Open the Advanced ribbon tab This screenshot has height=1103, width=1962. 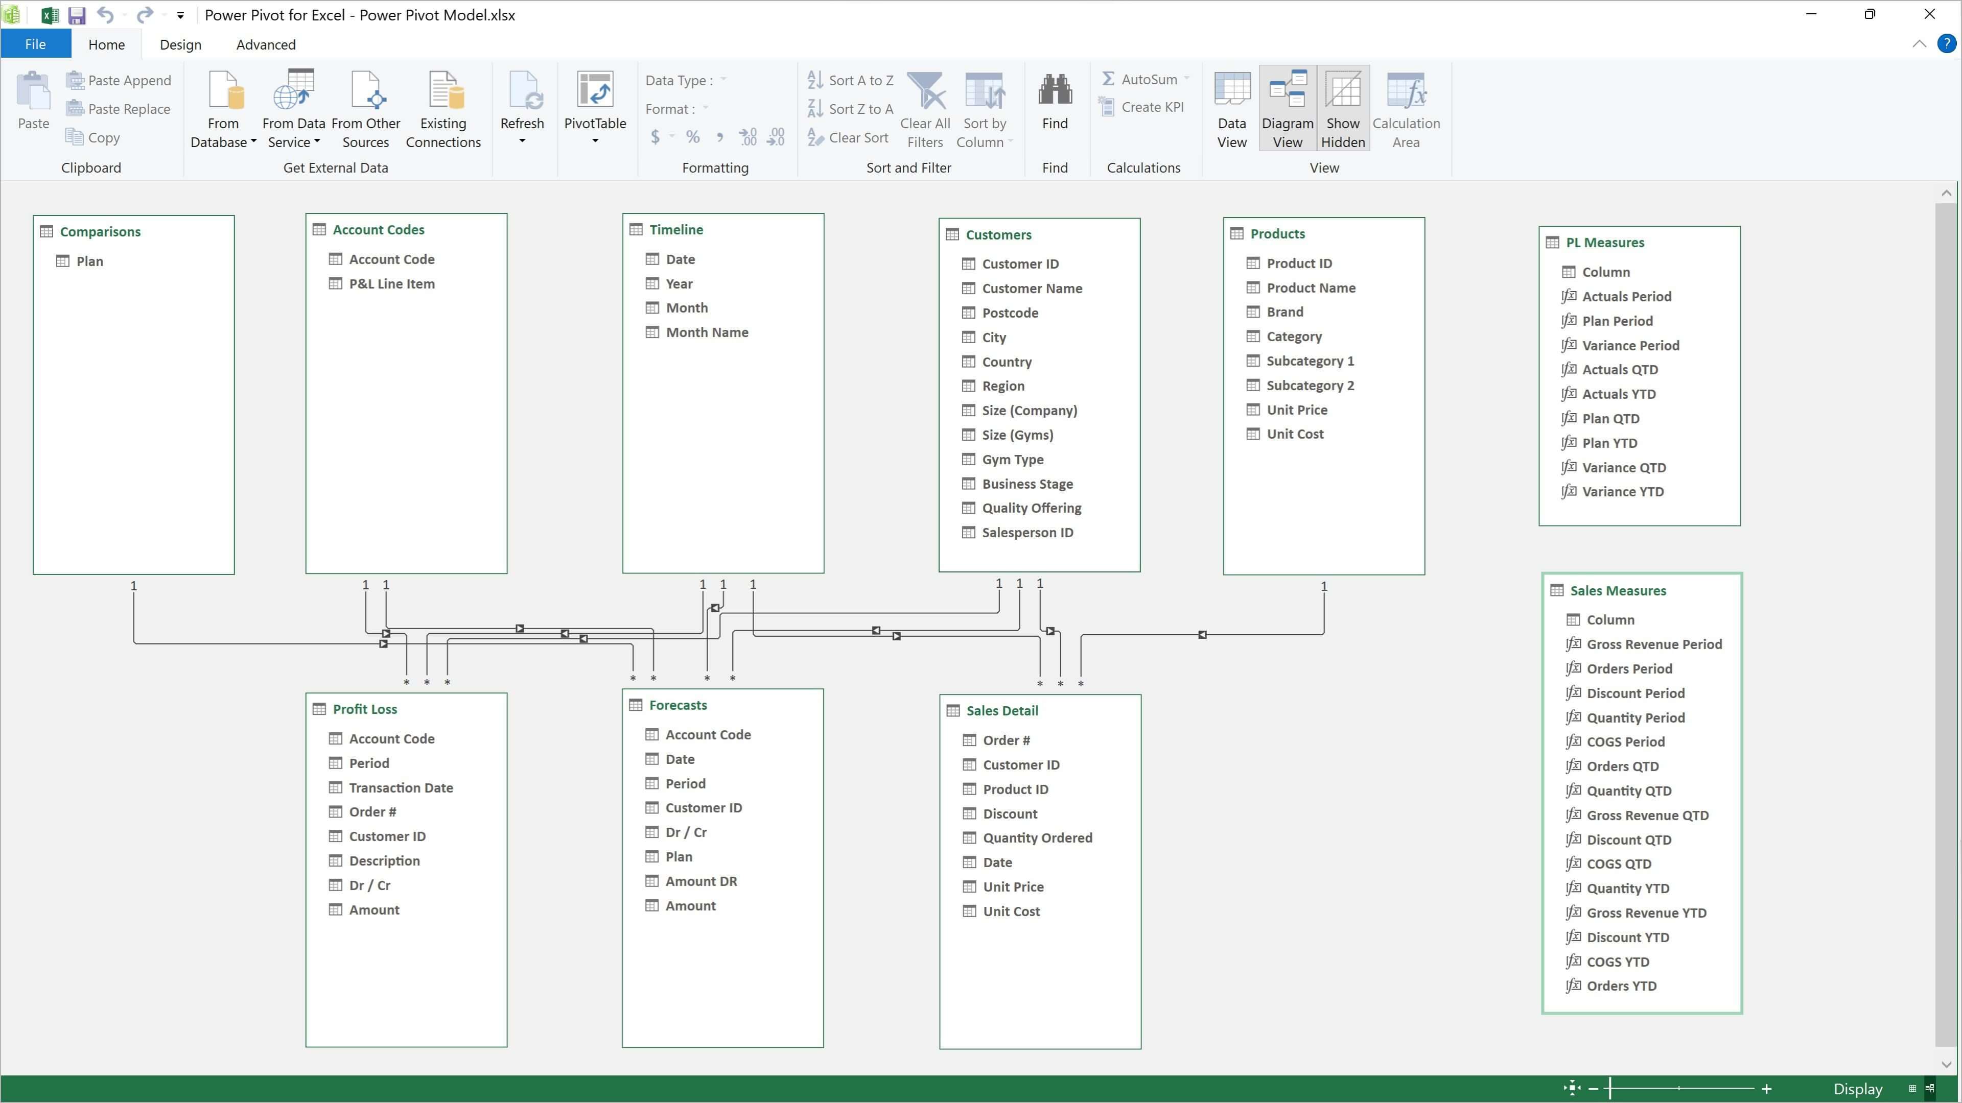[266, 45]
